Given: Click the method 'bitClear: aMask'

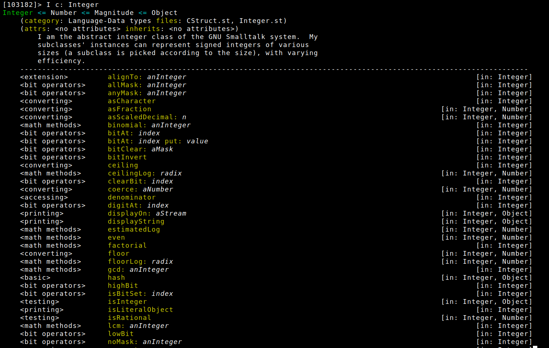Looking at the screenshot, I should coord(140,149).
